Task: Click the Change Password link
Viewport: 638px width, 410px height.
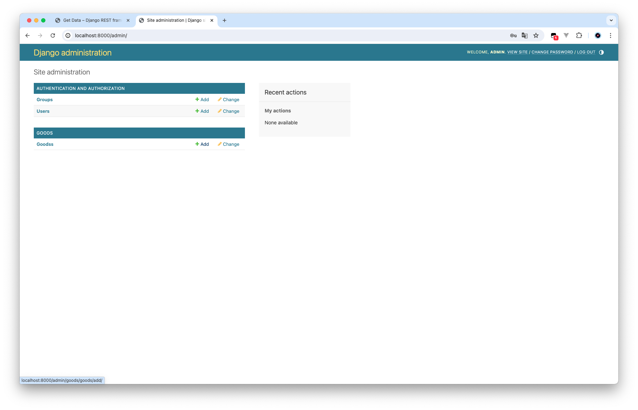Action: [x=552, y=52]
